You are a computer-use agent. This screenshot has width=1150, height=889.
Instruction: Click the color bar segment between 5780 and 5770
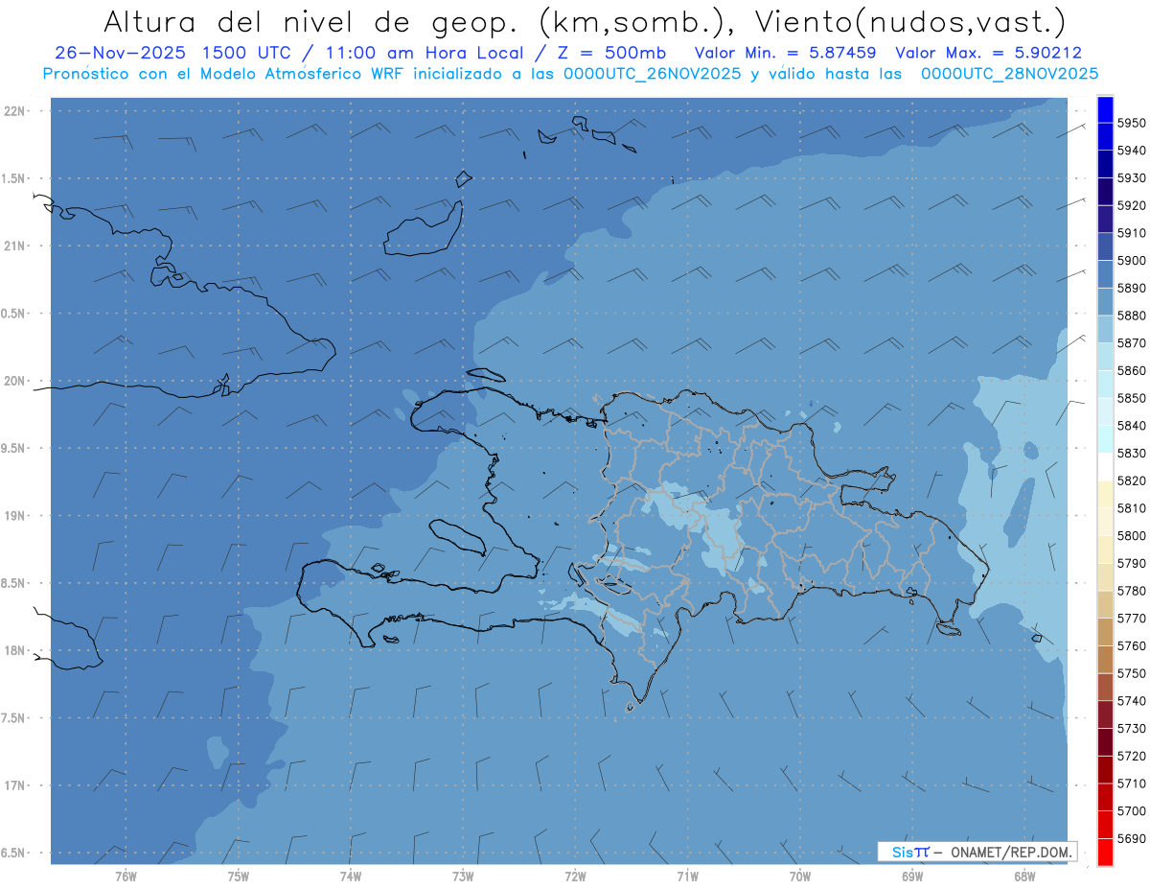point(1104,604)
